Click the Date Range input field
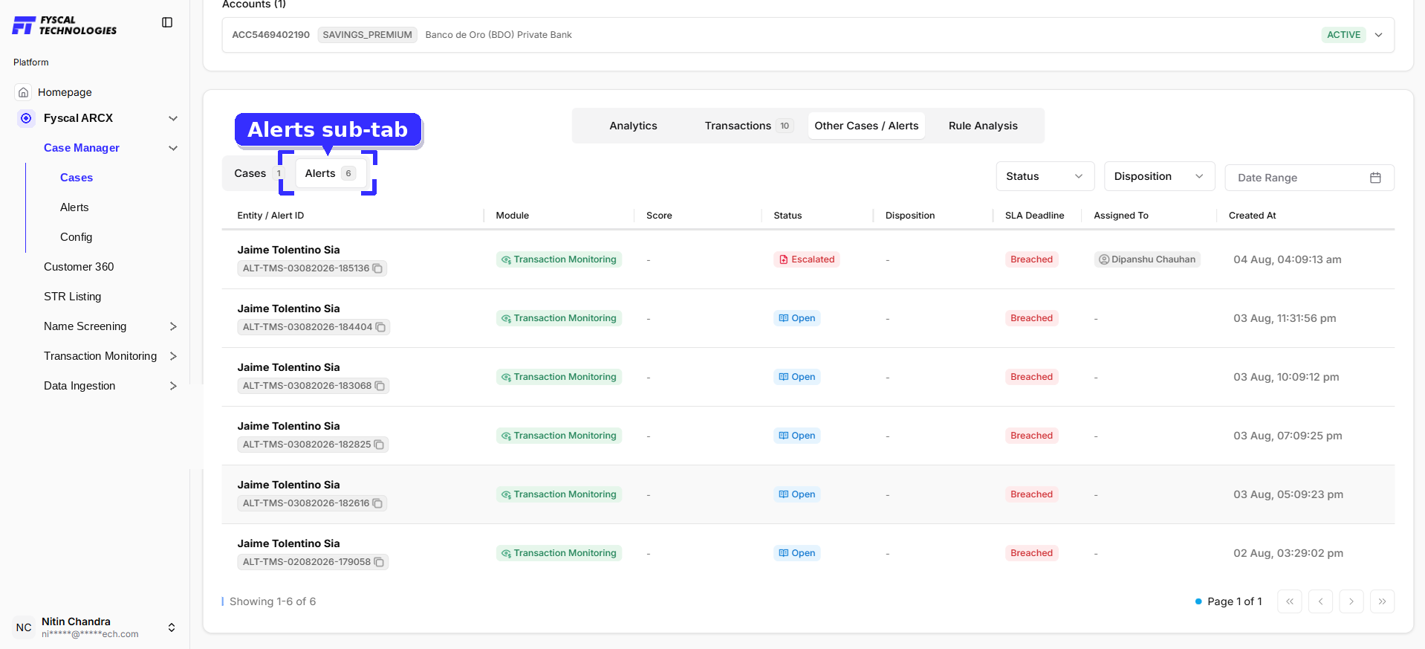Image resolution: width=1425 pixels, height=649 pixels. [x=1309, y=178]
